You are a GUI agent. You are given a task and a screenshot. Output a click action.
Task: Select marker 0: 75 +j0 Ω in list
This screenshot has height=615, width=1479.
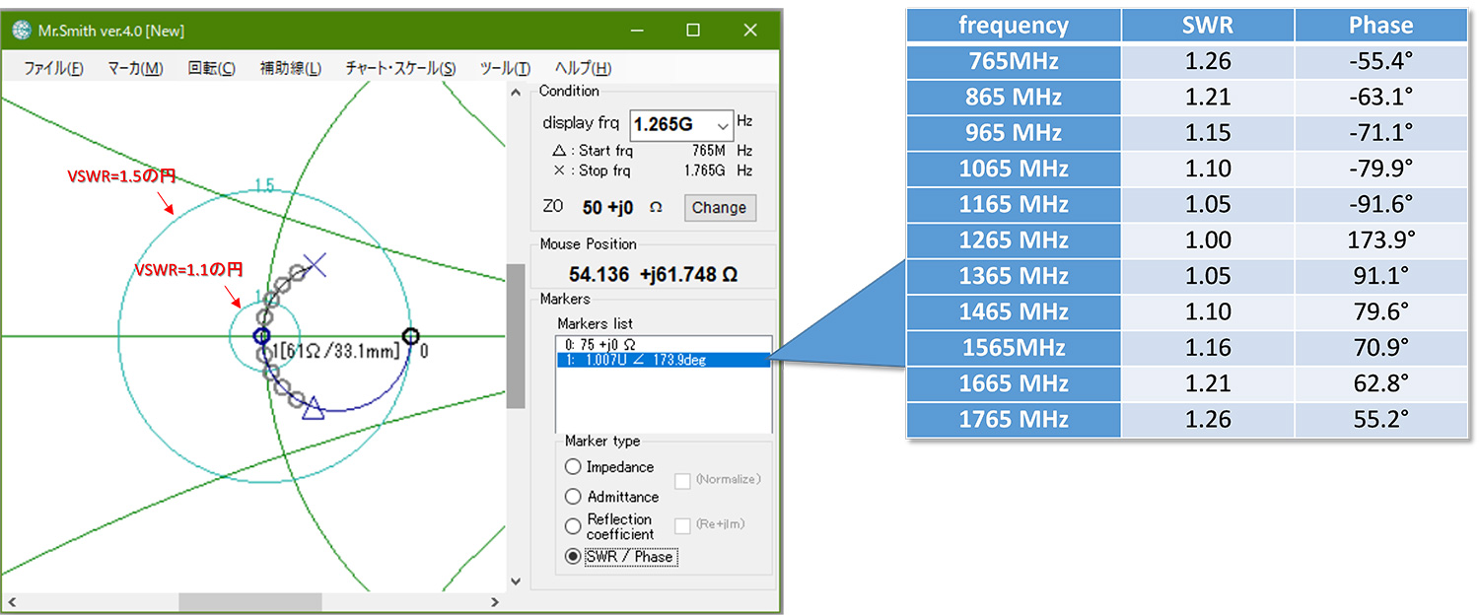click(663, 345)
